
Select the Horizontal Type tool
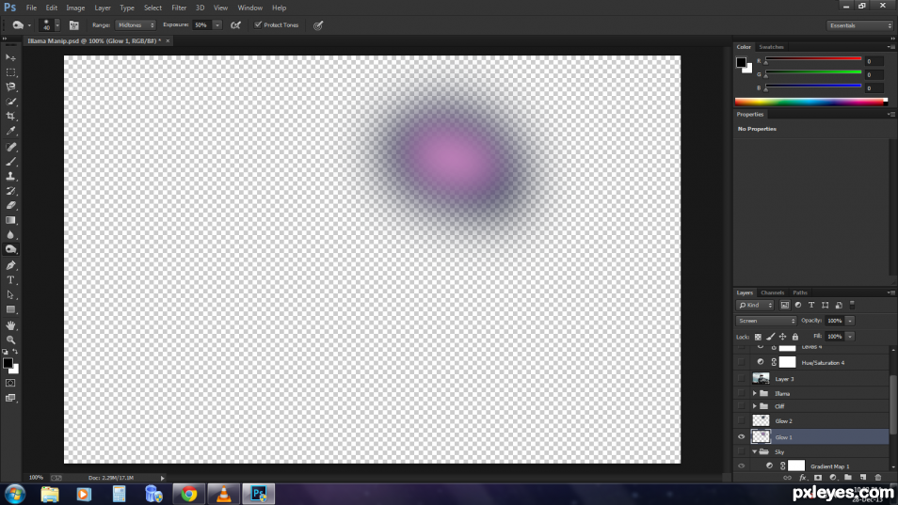[x=10, y=280]
